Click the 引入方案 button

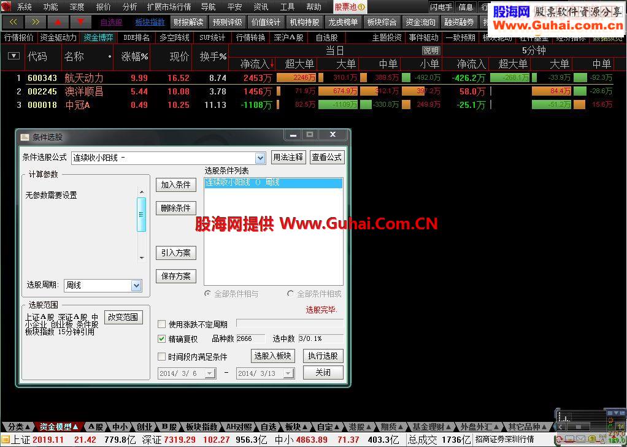tap(176, 253)
